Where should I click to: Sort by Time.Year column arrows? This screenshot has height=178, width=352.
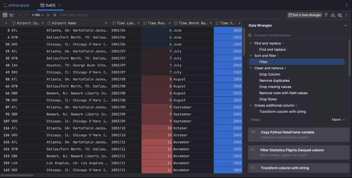tap(240, 23)
